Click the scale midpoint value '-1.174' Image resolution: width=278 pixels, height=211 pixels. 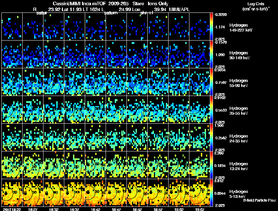220,27
